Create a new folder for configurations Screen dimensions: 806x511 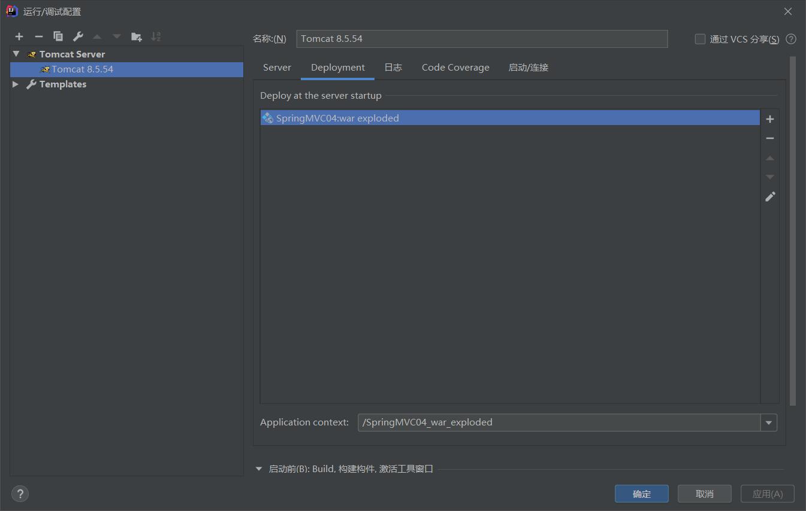point(137,36)
